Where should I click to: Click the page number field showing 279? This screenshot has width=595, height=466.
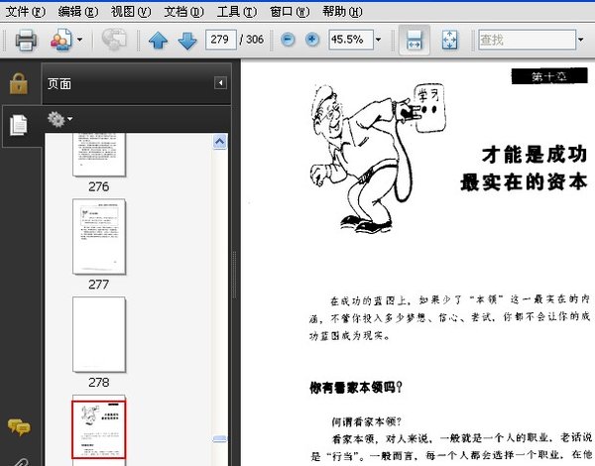[221, 40]
